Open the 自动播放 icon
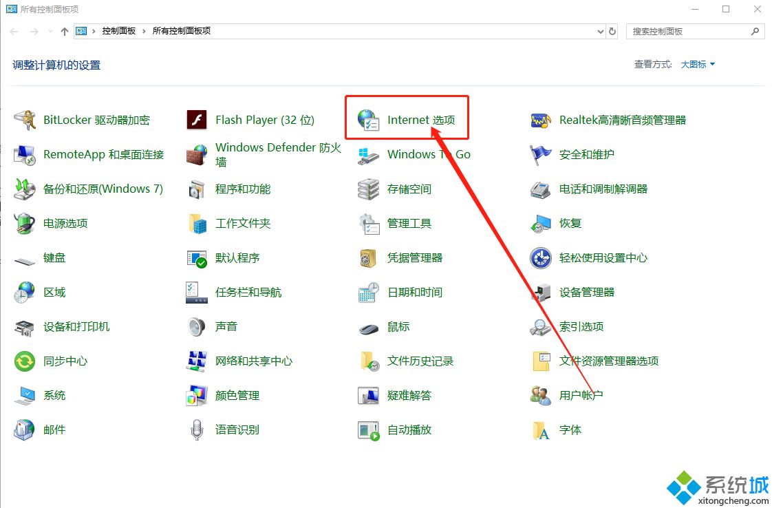The image size is (772, 508). [369, 431]
